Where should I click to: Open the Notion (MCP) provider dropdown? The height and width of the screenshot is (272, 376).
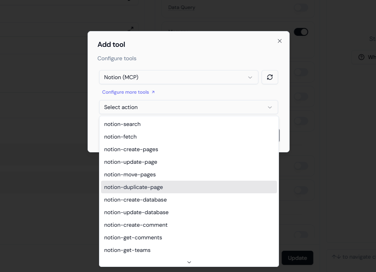178,77
